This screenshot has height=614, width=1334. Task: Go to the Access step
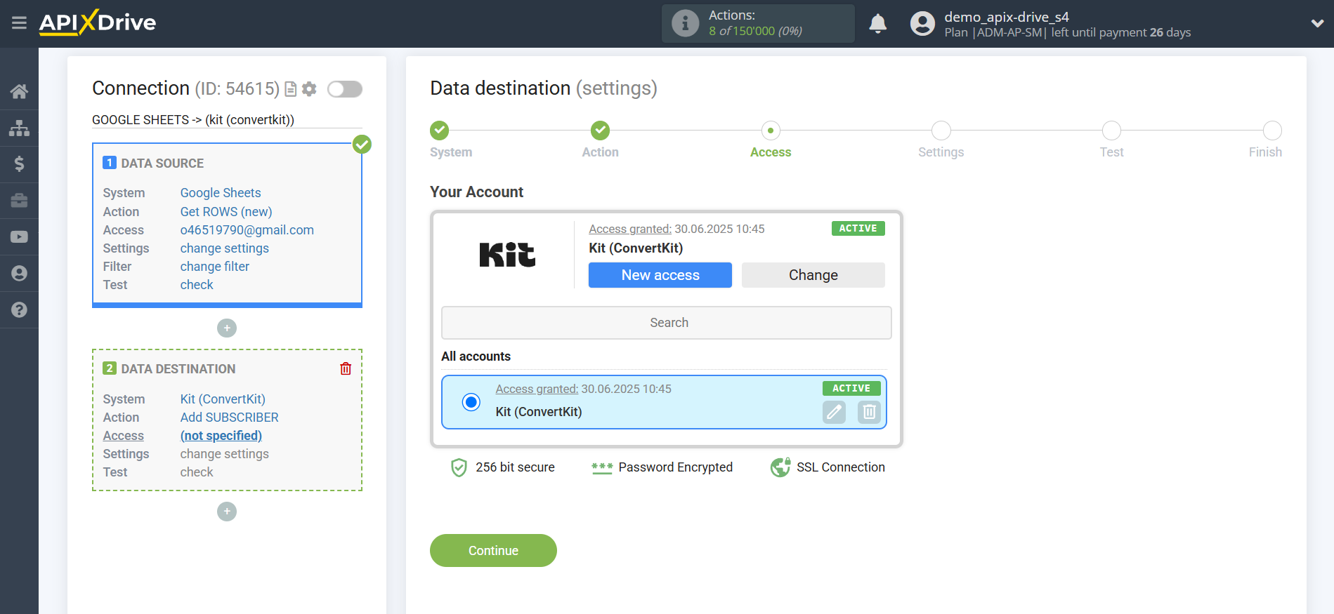click(771, 131)
